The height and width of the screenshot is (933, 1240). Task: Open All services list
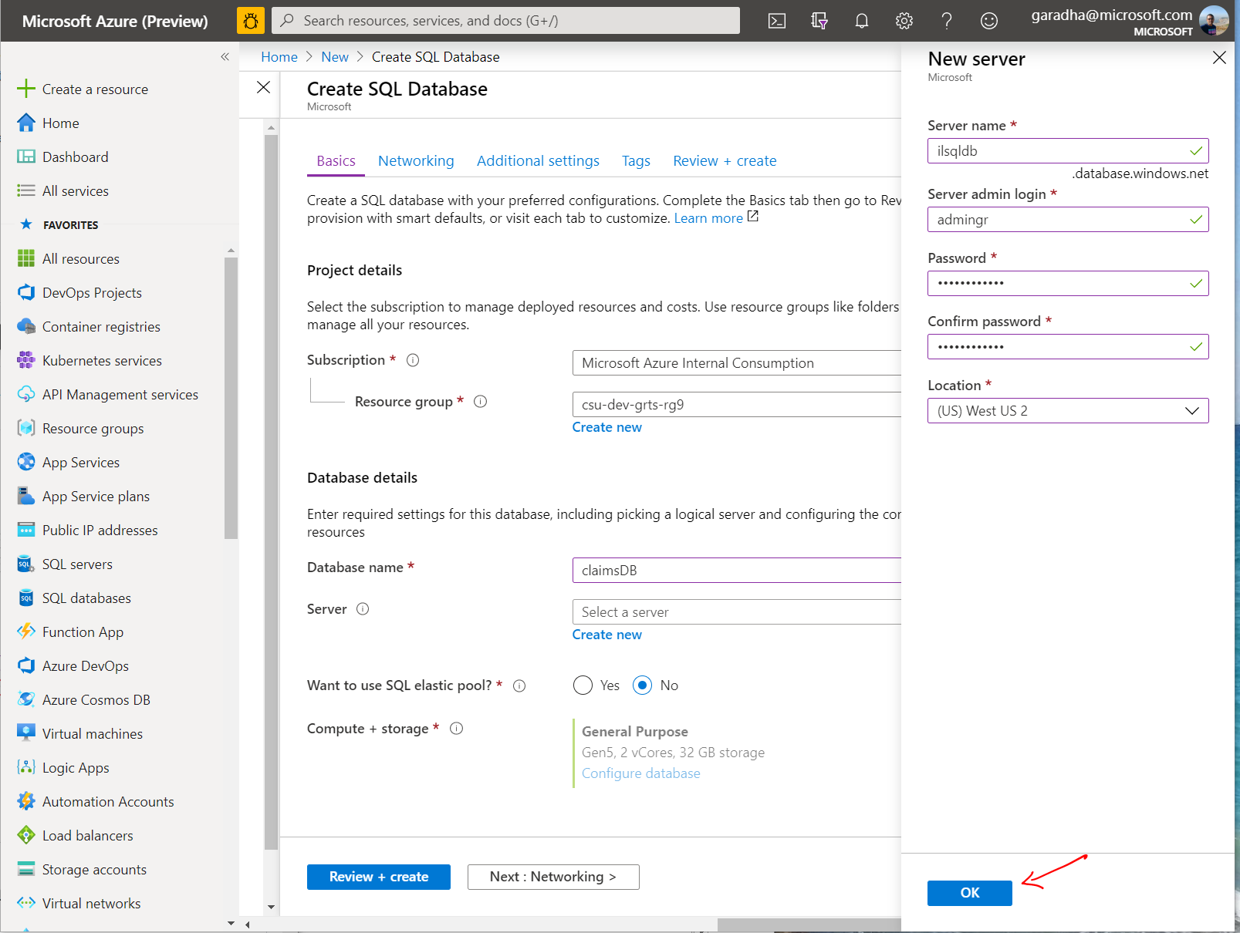(75, 191)
